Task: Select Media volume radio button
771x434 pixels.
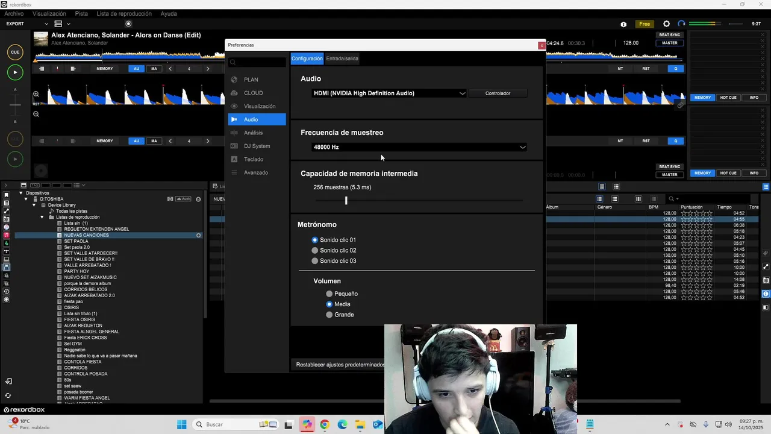Action: (329, 304)
